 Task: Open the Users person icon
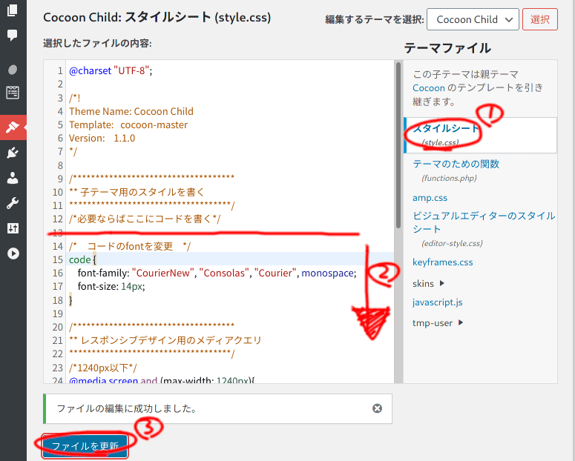click(13, 178)
